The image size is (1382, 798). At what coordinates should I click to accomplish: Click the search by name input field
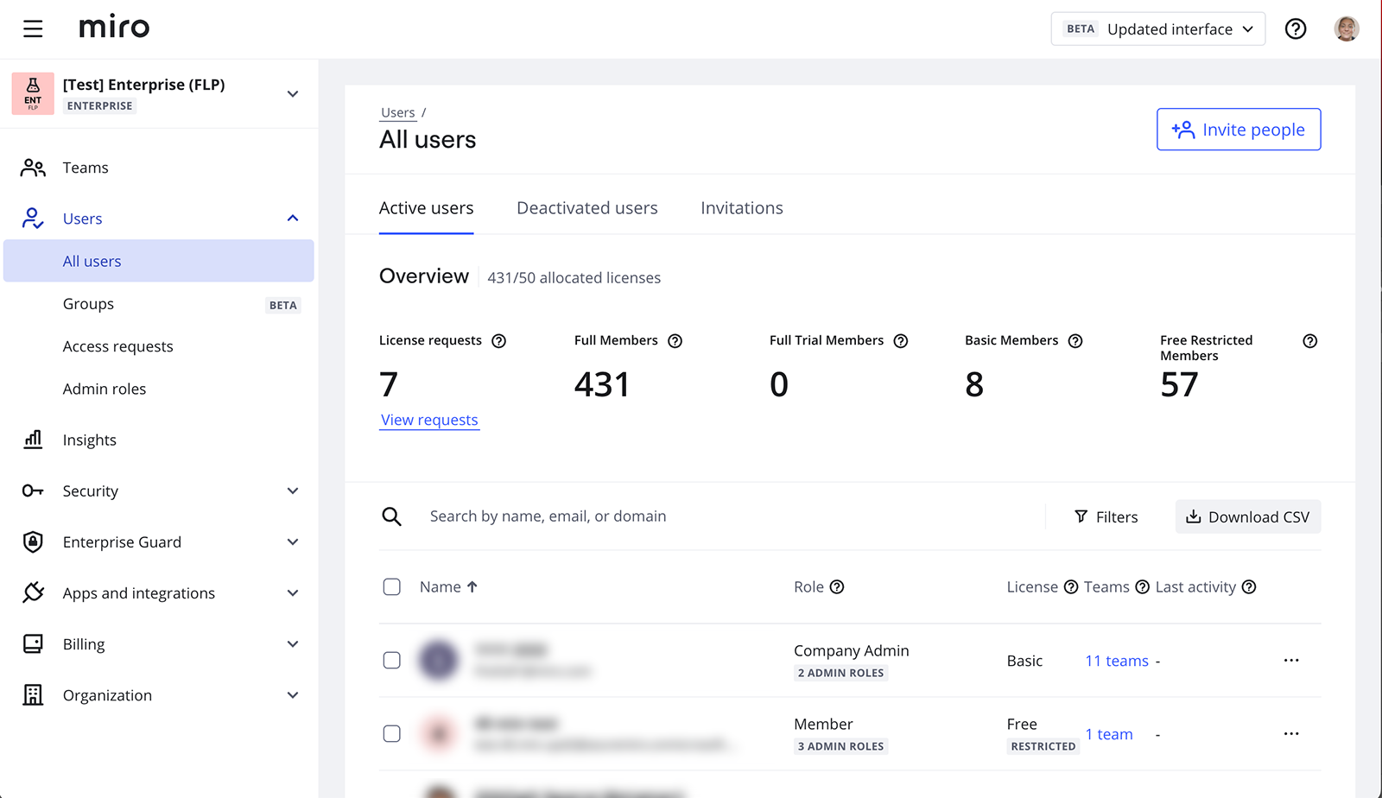(726, 516)
